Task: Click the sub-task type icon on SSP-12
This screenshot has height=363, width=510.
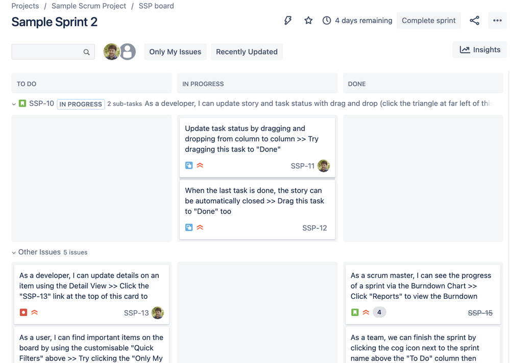Action: point(189,227)
